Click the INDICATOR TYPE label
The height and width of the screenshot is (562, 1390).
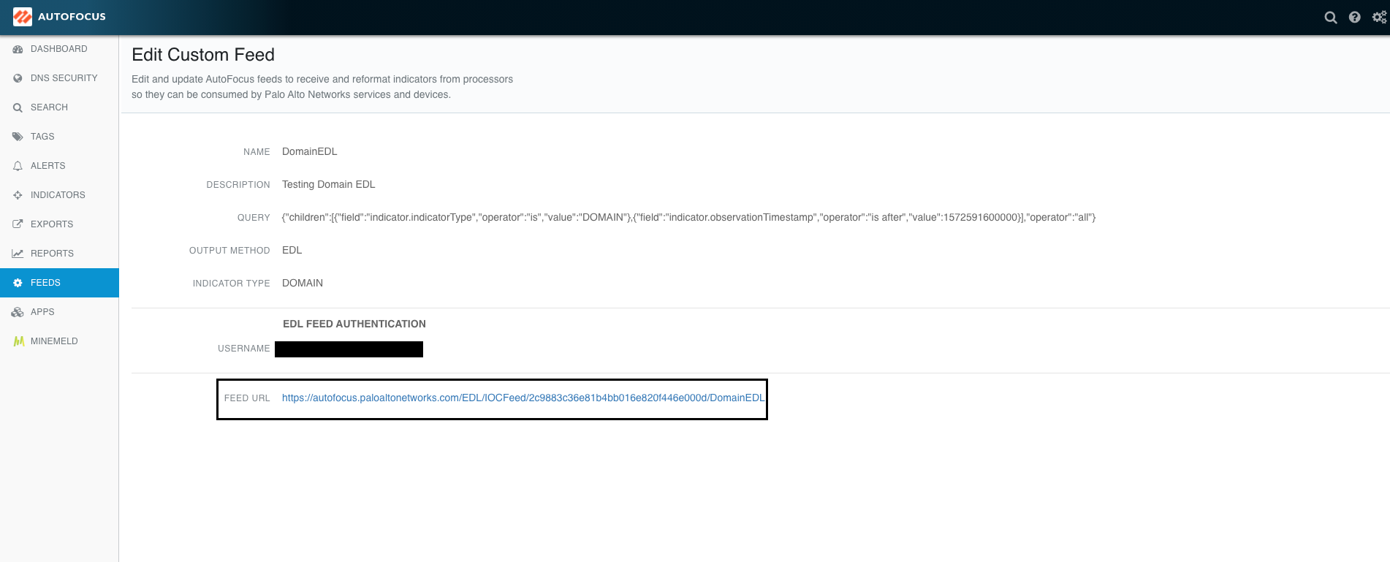pos(232,284)
